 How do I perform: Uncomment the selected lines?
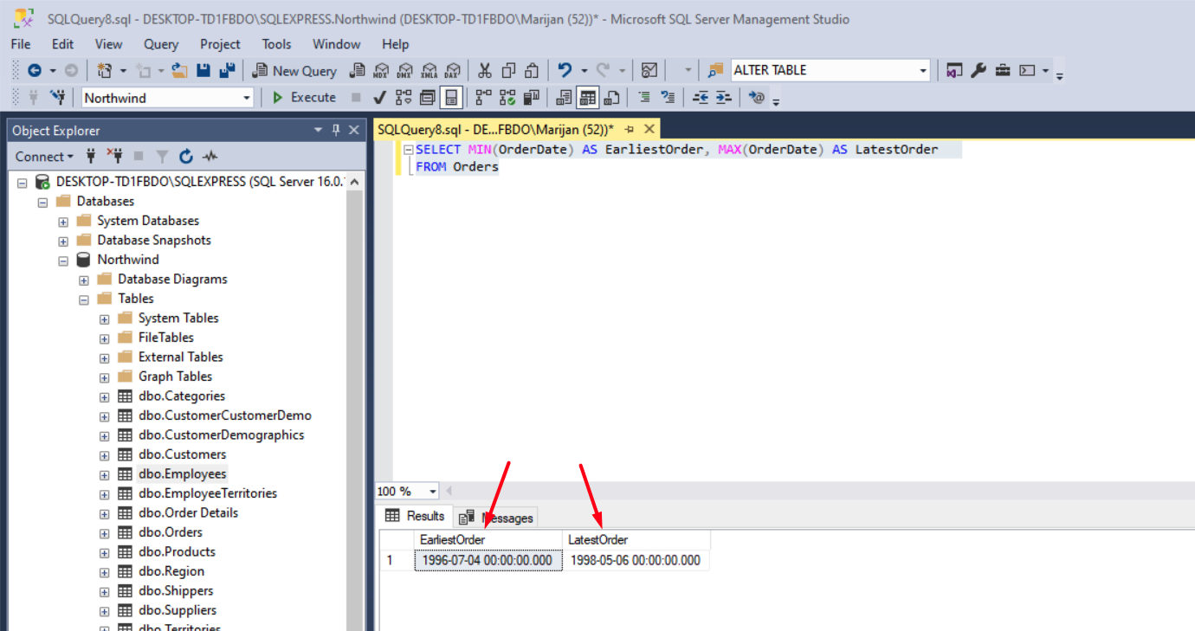[x=668, y=98]
